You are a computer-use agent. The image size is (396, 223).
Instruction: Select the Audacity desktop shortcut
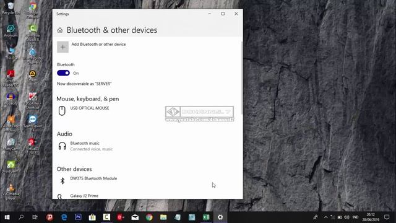pyautogui.click(x=11, y=98)
